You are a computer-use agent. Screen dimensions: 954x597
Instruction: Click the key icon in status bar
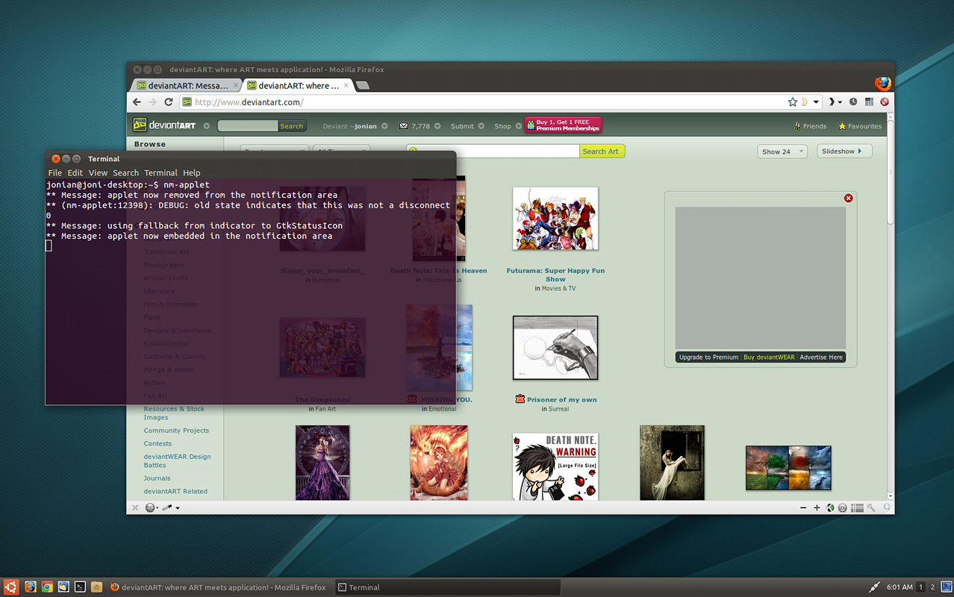(x=871, y=508)
